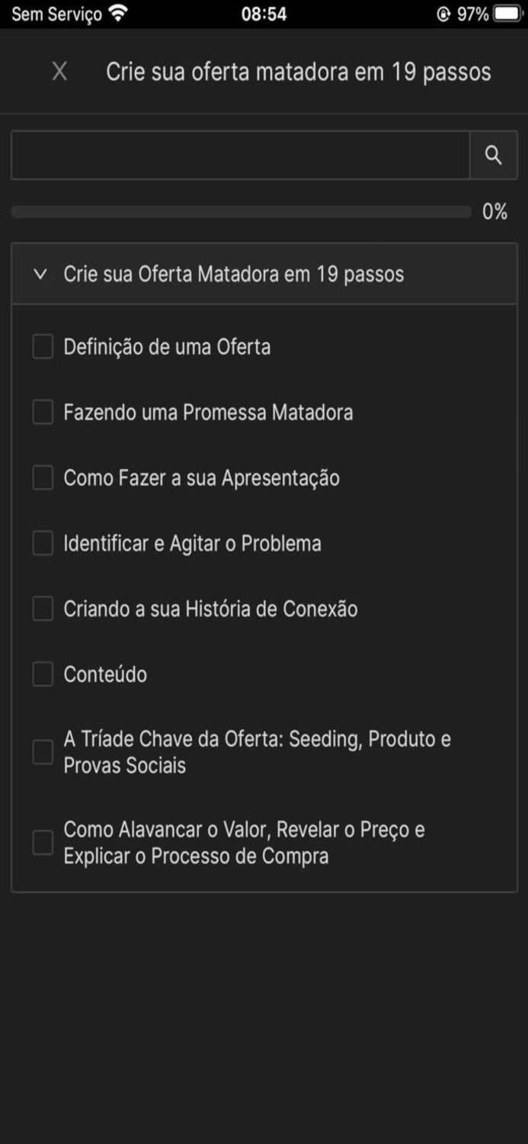Tick the 'Conteúdo' checkbox

(x=42, y=674)
